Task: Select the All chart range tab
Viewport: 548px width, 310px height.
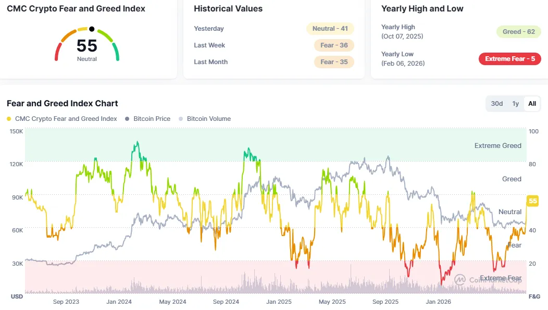Action: click(x=532, y=104)
